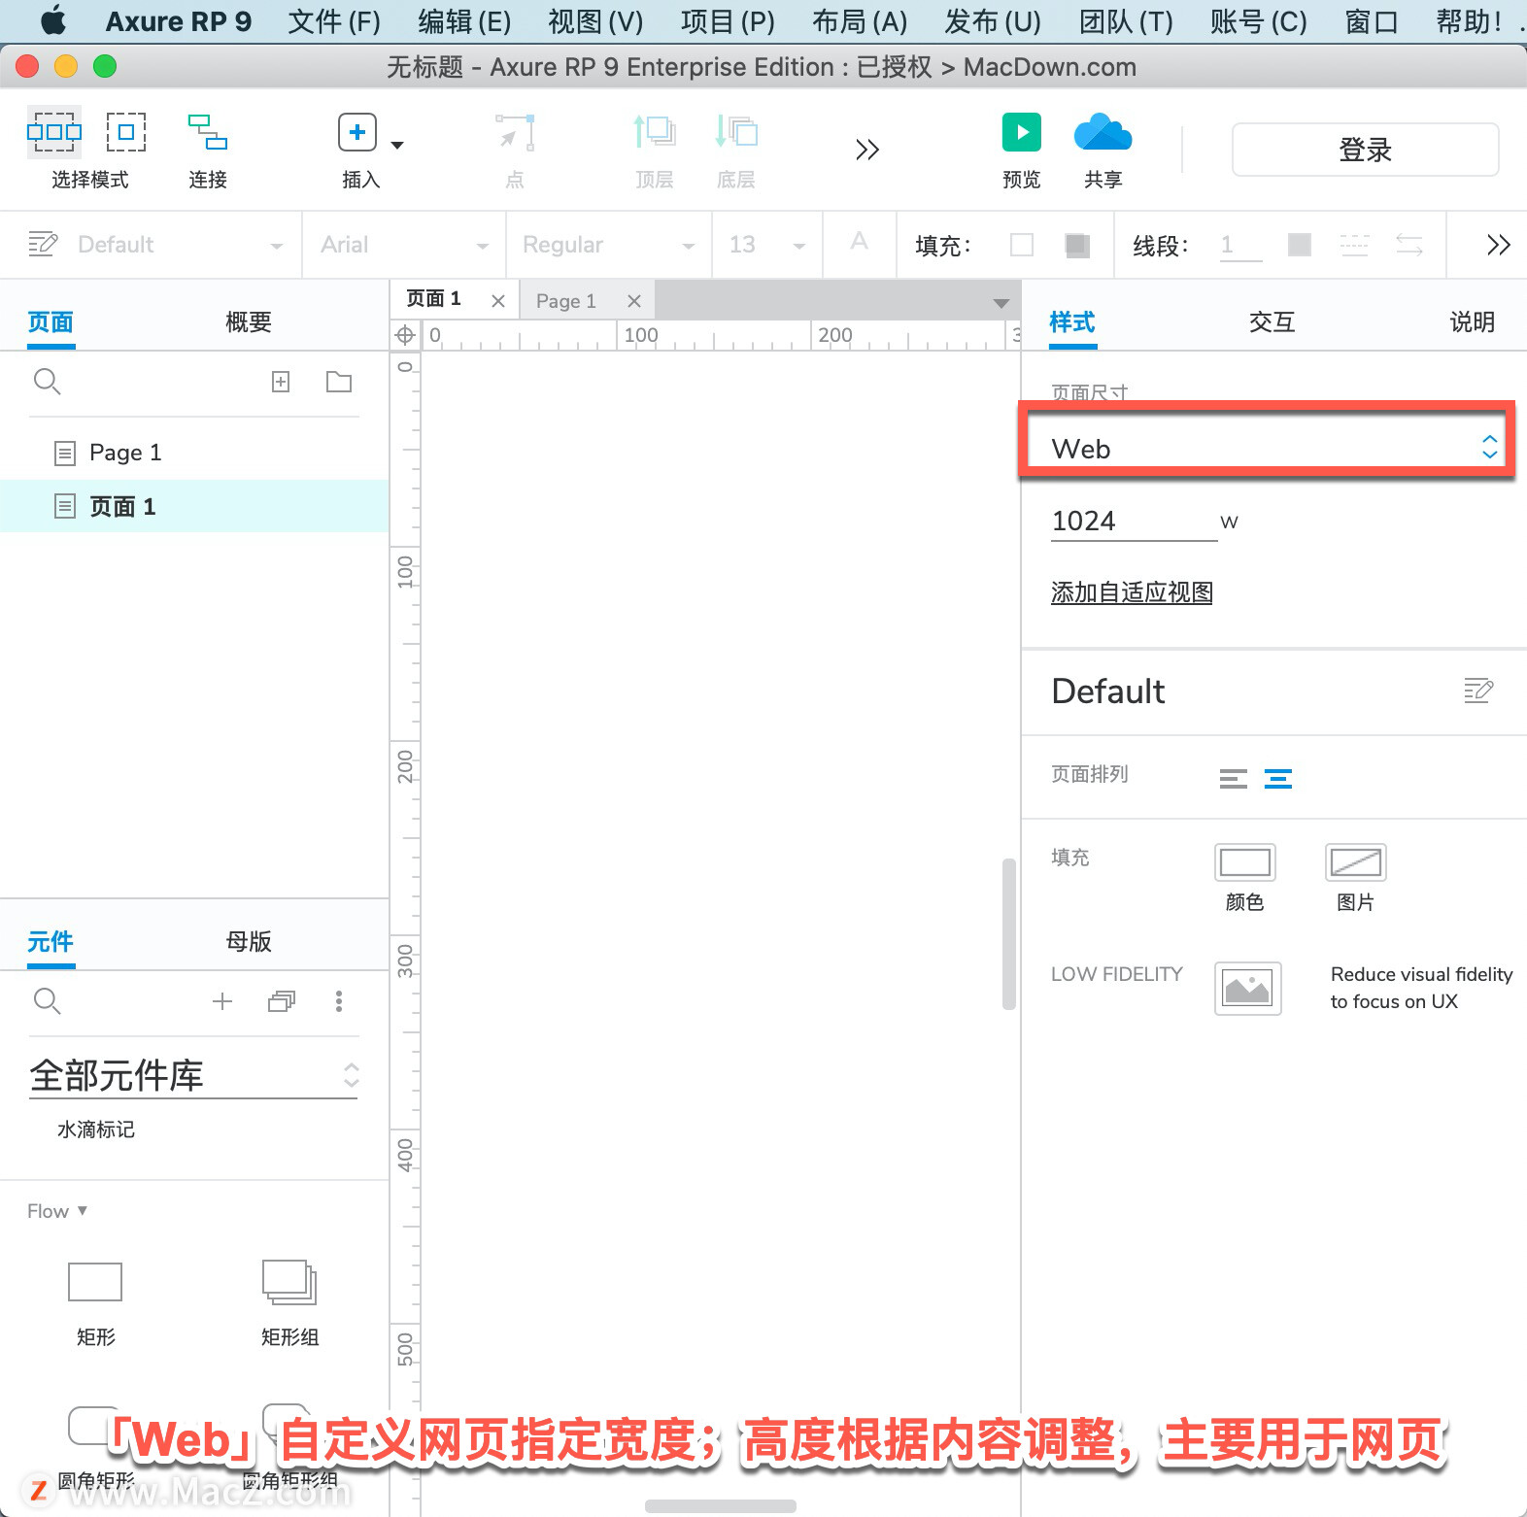This screenshot has width=1527, height=1517.
Task: Click the line width 1 field
Action: [x=1241, y=245]
